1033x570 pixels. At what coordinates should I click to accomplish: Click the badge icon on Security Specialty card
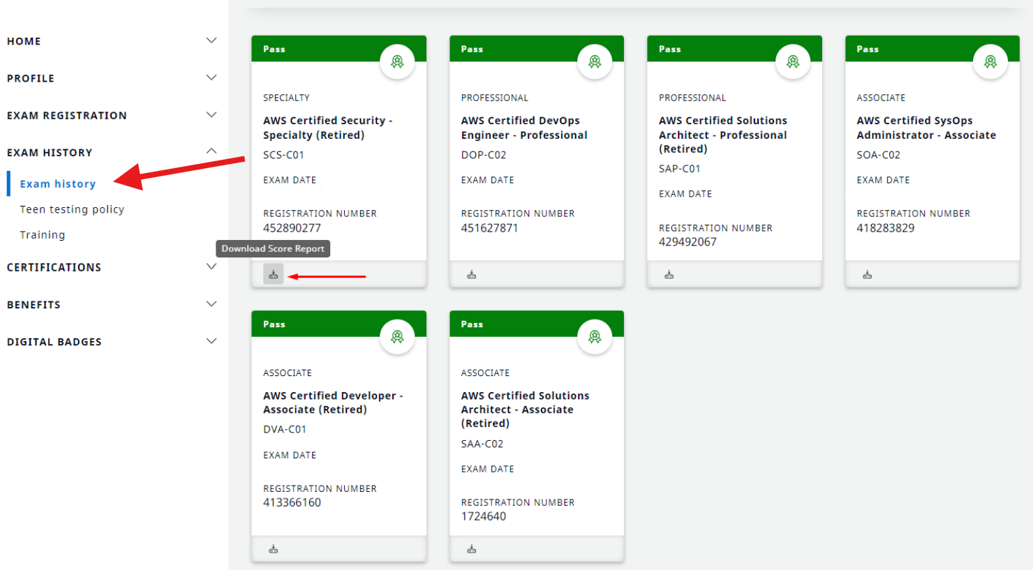tap(397, 62)
